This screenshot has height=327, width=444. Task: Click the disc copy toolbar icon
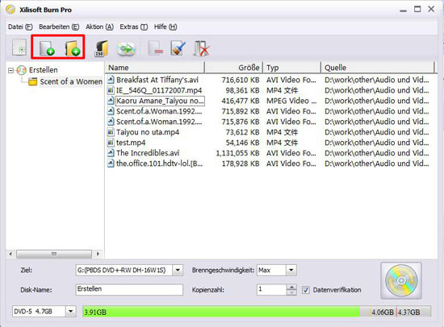pyautogui.click(x=126, y=48)
